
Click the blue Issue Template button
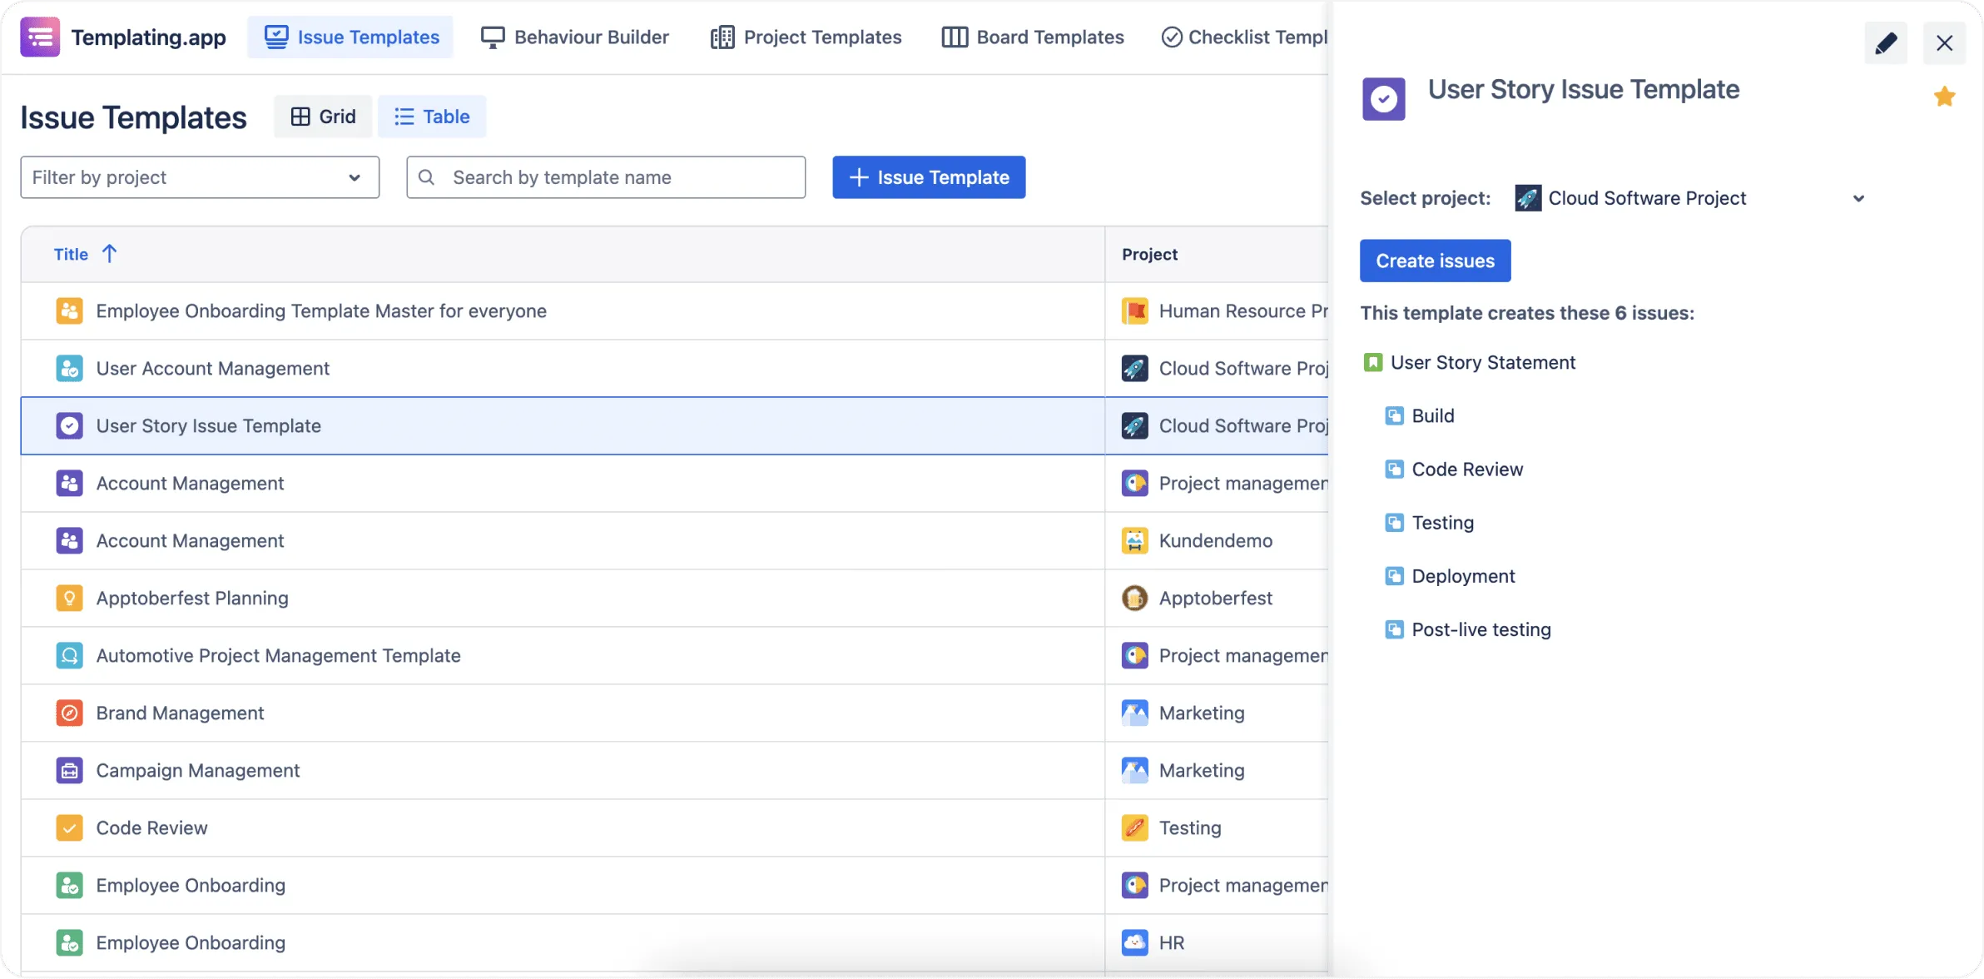(929, 177)
